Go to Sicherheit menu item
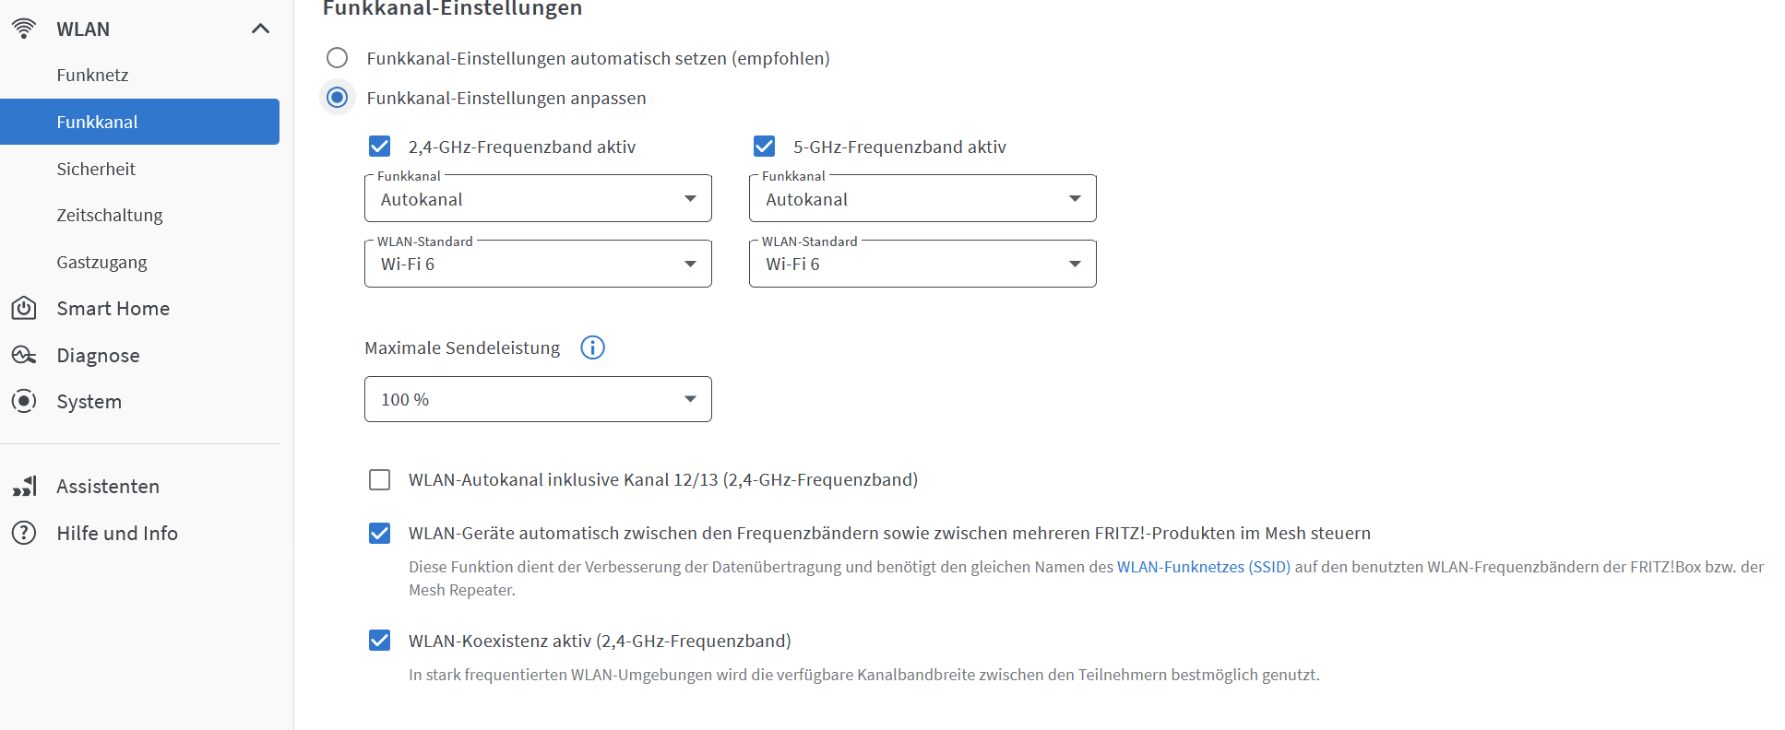1785x730 pixels. (96, 169)
